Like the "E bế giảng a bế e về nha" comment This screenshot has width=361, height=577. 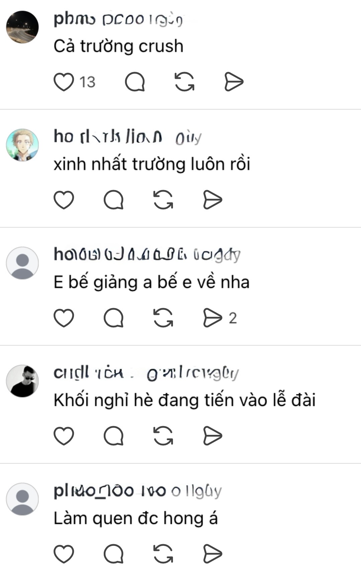click(x=64, y=318)
